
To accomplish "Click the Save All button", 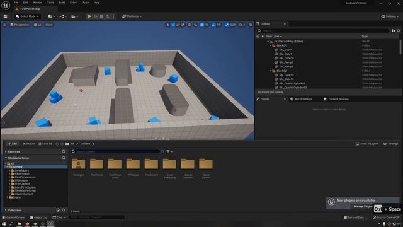I will click(x=45, y=144).
